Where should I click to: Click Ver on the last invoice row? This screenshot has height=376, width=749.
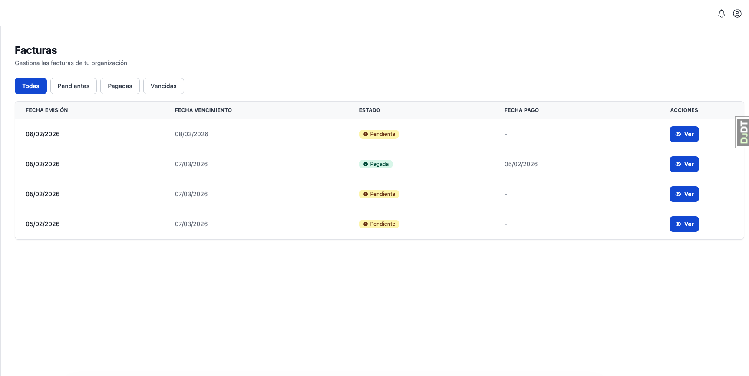pos(684,224)
